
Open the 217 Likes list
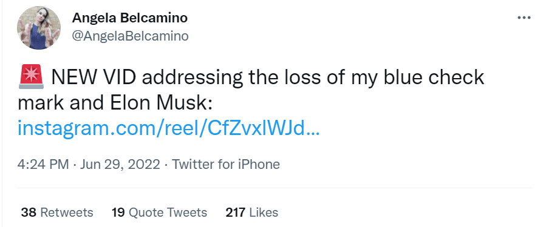tap(252, 212)
